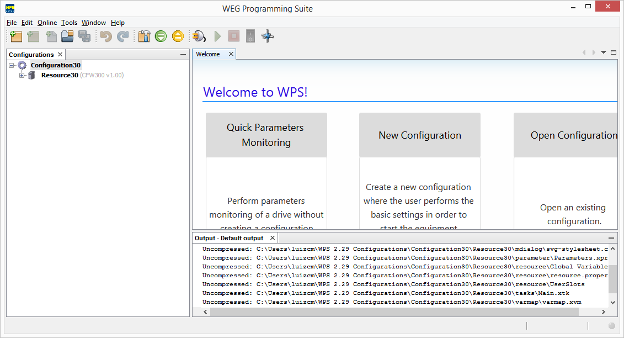Select the Resource30 device icon in tree

31,75
